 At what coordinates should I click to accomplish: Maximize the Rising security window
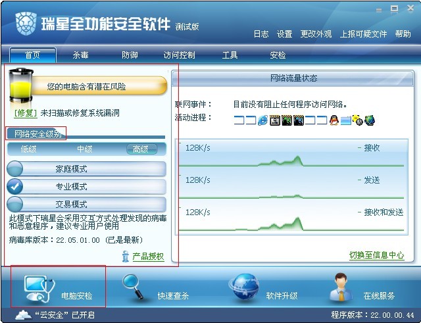394,9
